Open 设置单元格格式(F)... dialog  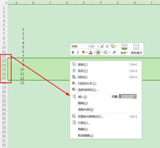pos(106,116)
